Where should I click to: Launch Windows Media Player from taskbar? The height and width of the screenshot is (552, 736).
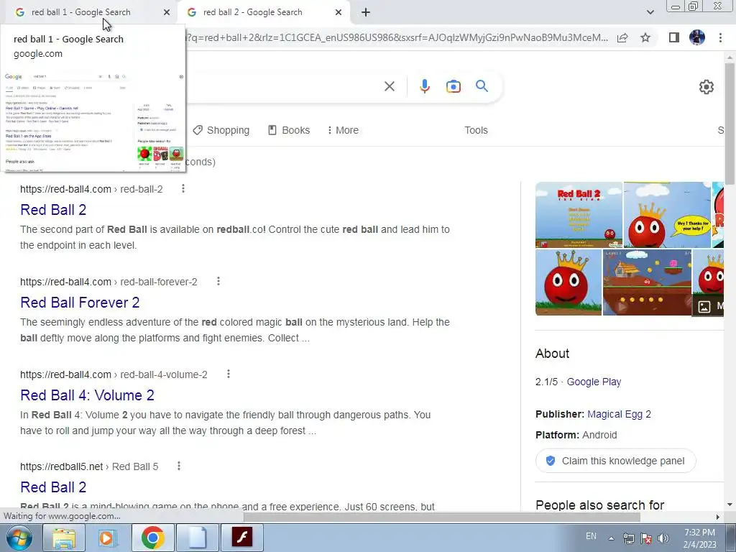[x=107, y=538]
